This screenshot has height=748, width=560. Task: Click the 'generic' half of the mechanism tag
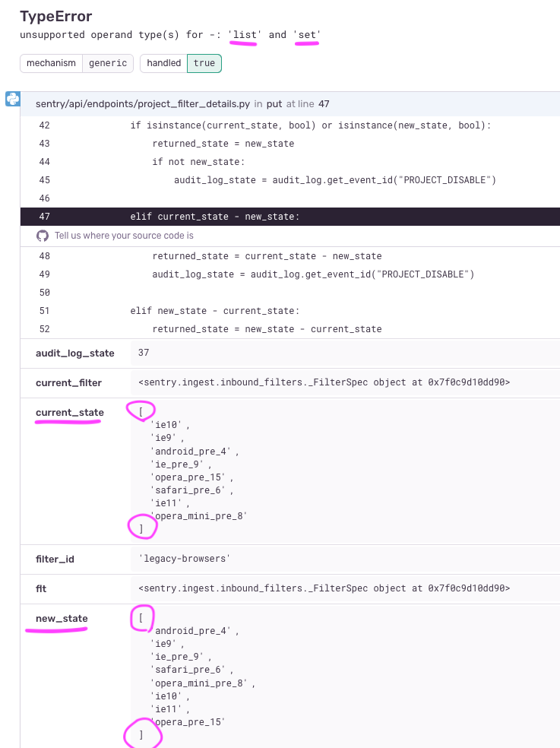108,63
